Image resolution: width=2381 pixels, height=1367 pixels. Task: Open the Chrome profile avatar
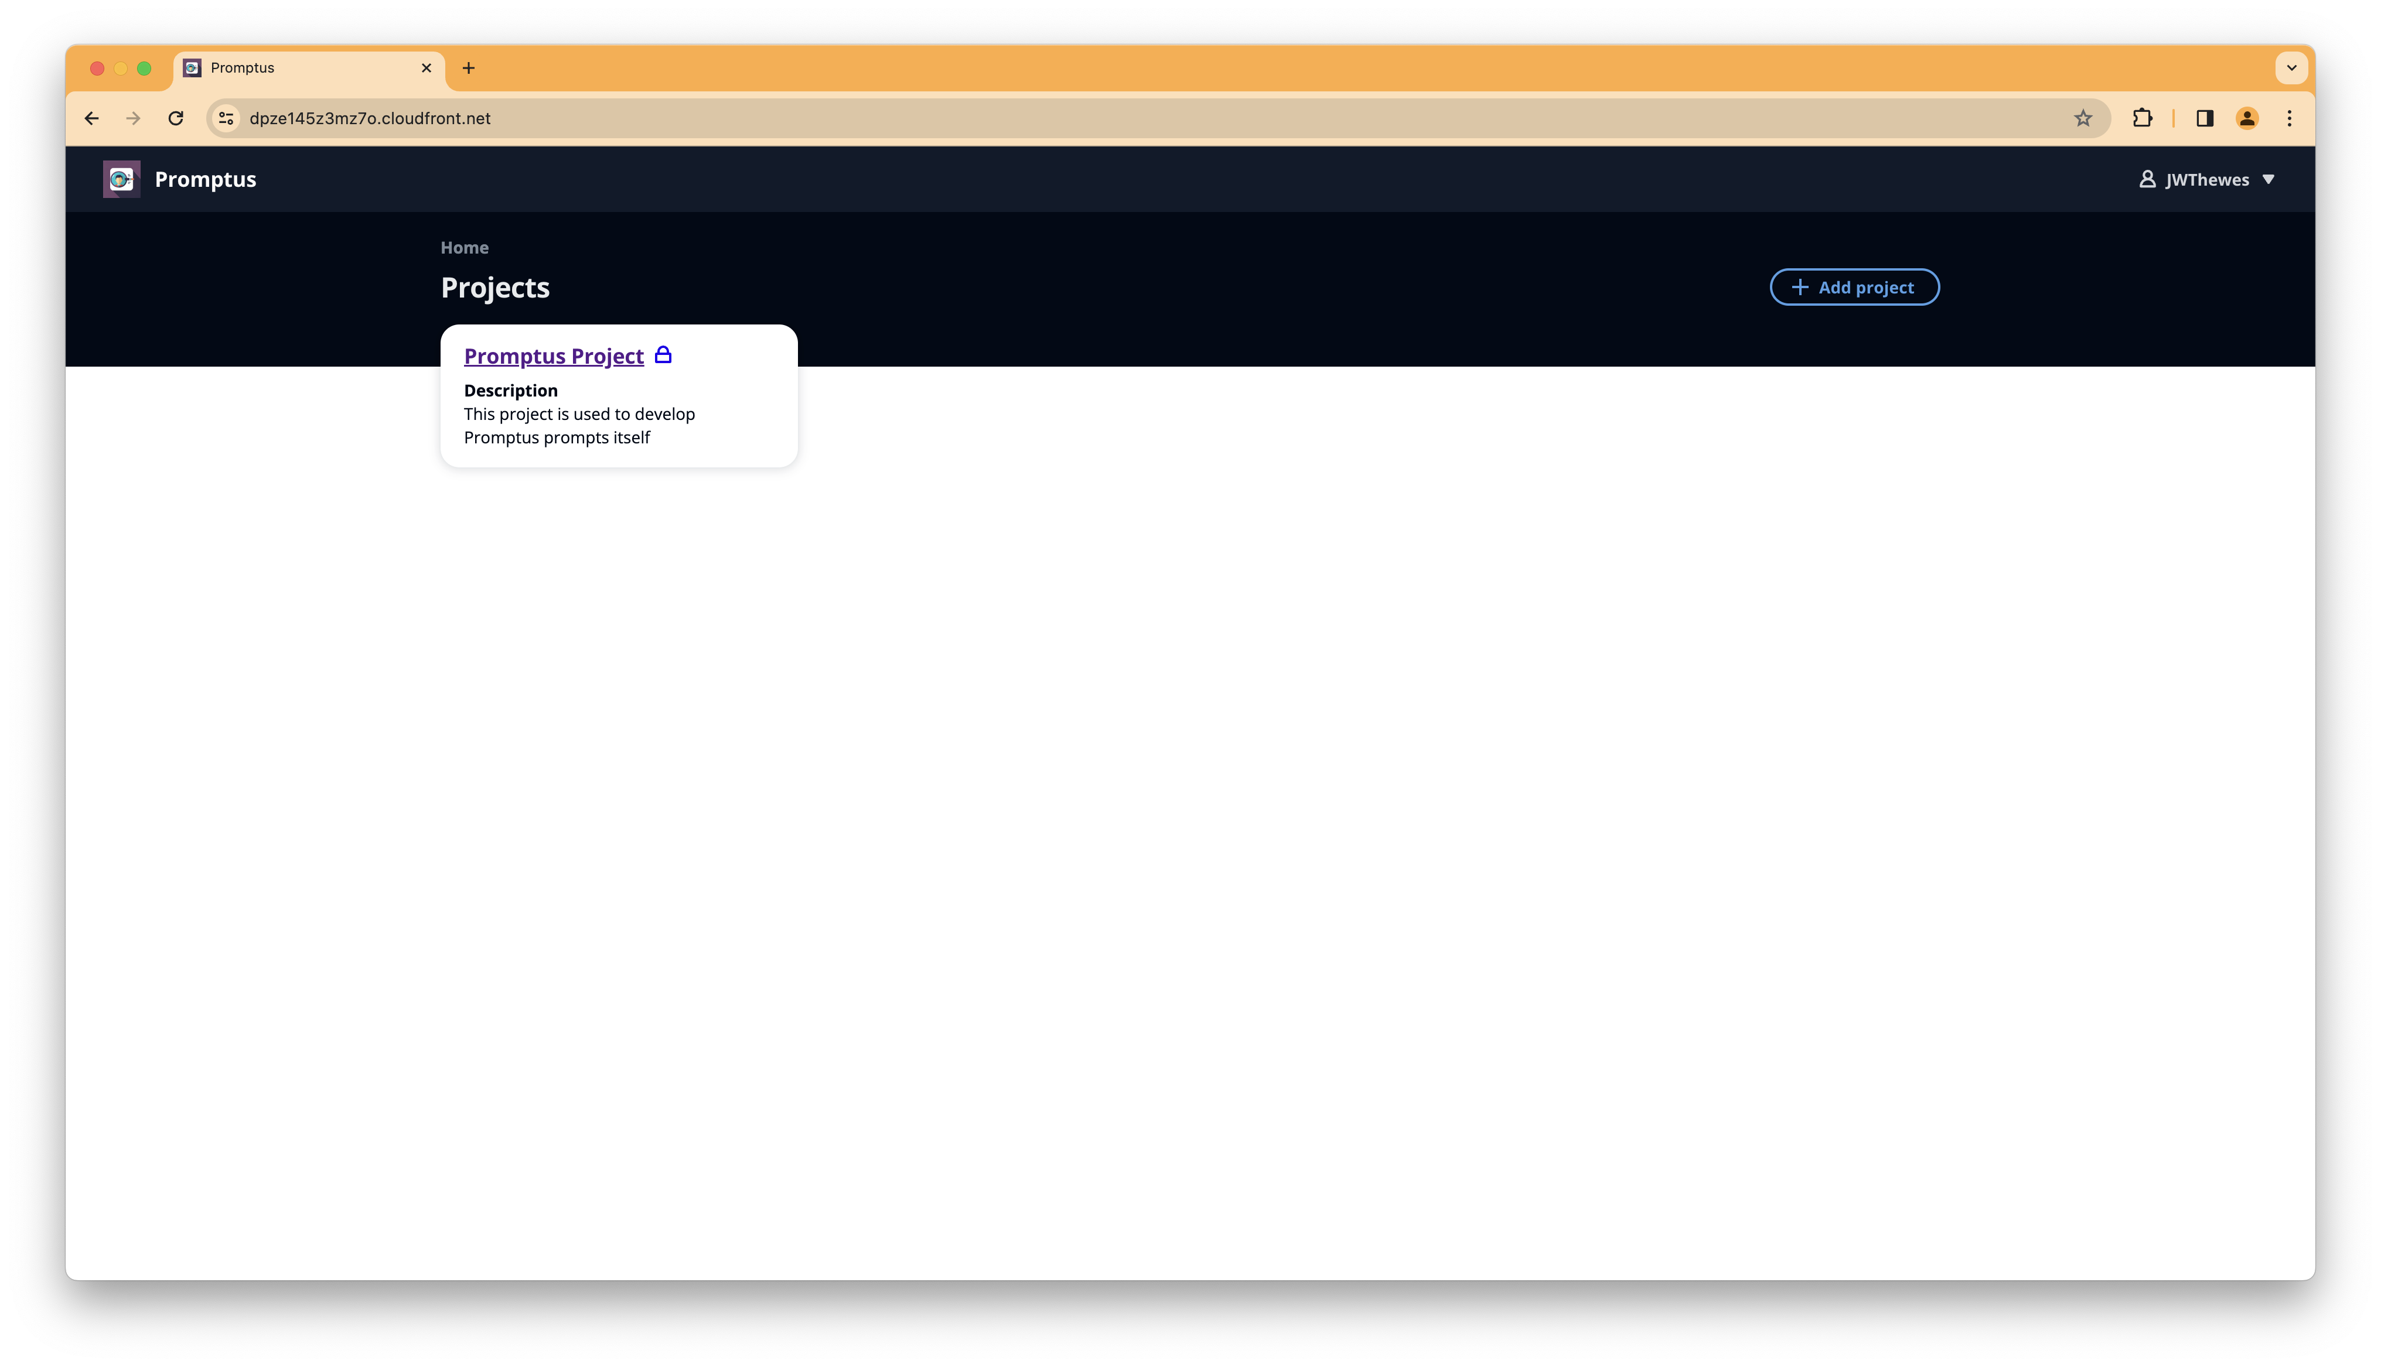2247,118
